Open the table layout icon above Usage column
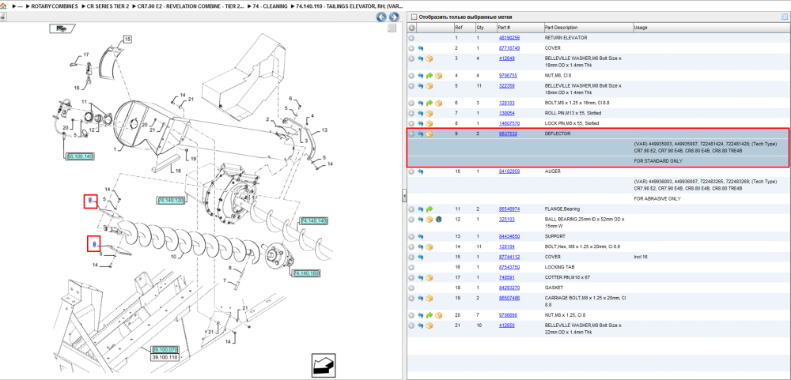The image size is (791, 380). point(784,17)
